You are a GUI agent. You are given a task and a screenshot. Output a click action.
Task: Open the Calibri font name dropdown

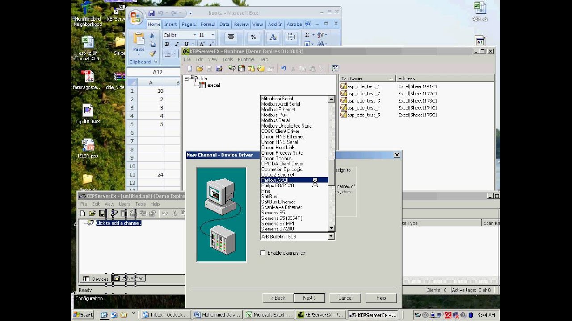tap(195, 35)
